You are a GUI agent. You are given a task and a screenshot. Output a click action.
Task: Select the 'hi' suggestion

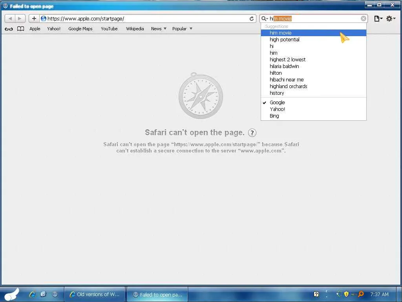[314, 46]
